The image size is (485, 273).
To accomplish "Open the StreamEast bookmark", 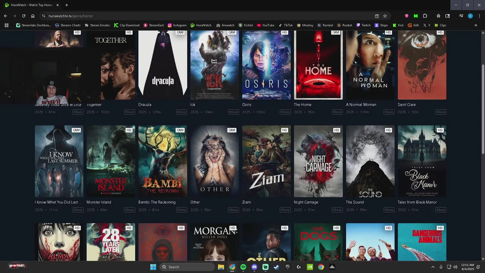I will [x=154, y=25].
